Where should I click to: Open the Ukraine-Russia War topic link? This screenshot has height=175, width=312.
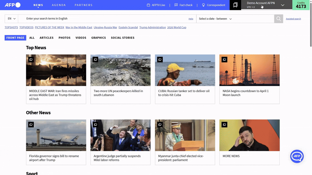[105, 27]
